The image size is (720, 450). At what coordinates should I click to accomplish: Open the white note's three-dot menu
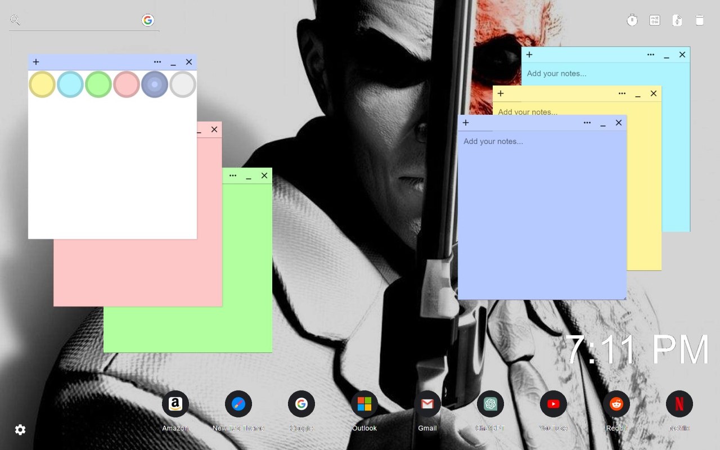[x=157, y=62]
